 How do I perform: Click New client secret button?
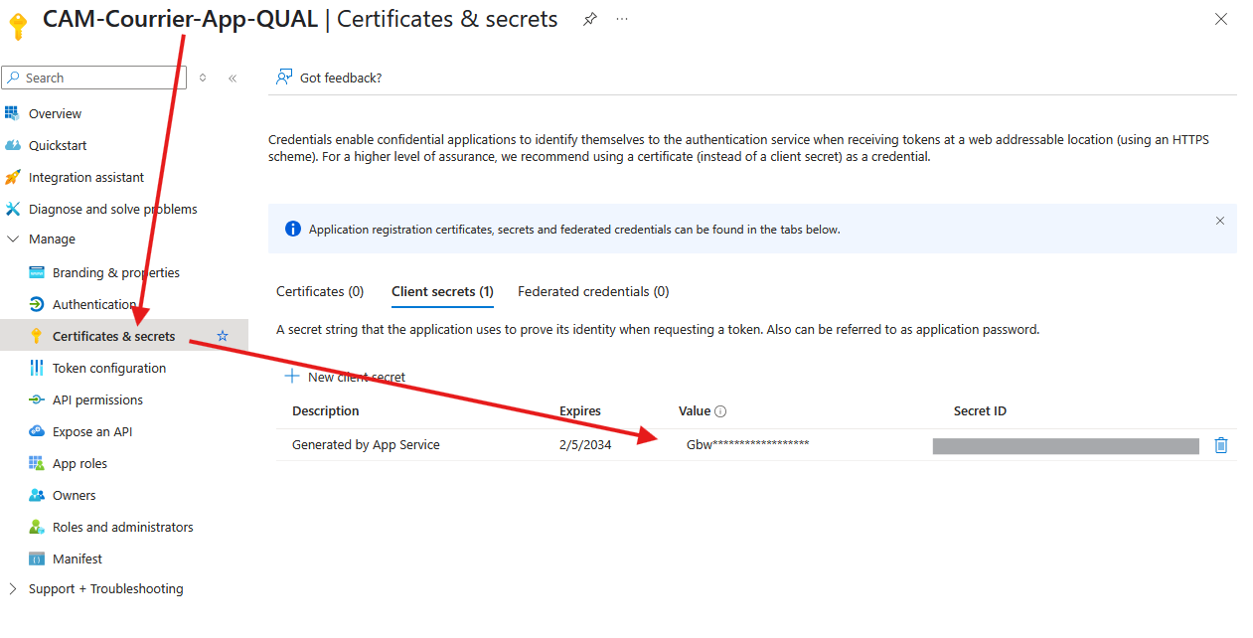(x=345, y=377)
